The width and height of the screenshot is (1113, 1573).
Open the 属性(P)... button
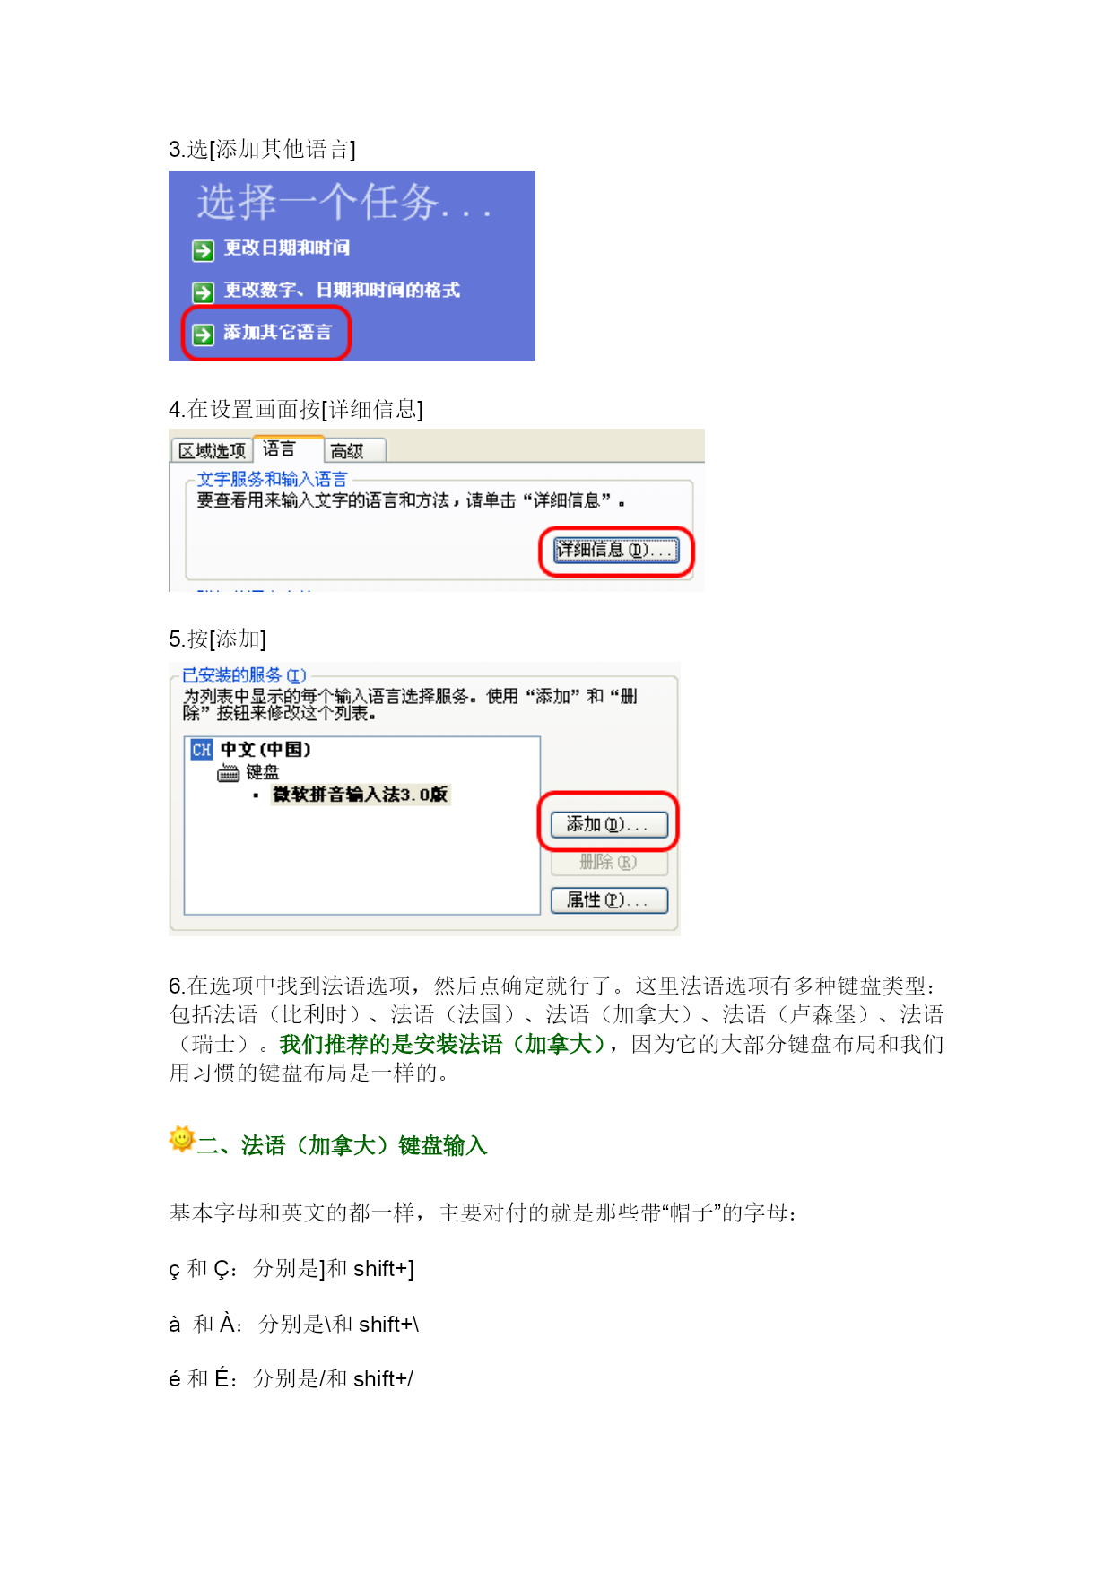click(x=609, y=899)
